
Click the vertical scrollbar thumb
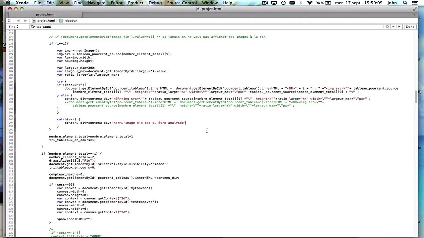point(416,96)
